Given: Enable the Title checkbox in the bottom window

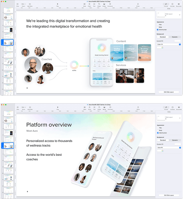Looking at the screenshot, I should [158, 128].
